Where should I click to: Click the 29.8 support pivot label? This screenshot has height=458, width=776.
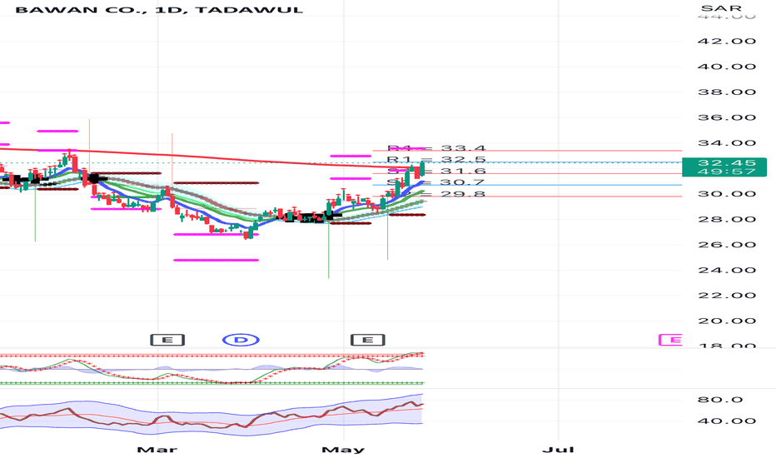click(436, 194)
